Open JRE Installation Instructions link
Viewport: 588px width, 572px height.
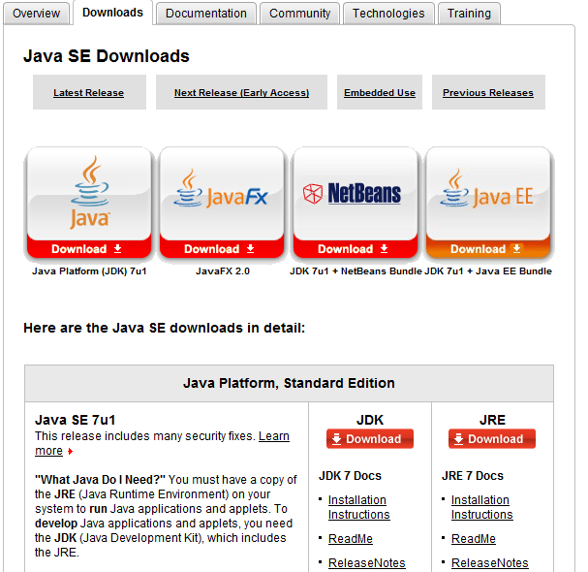481,507
